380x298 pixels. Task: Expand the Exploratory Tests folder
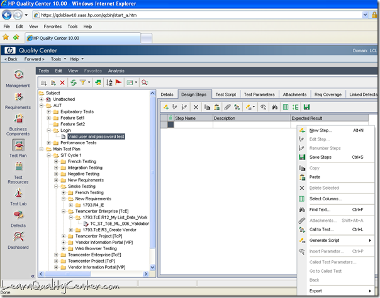pos(48,112)
